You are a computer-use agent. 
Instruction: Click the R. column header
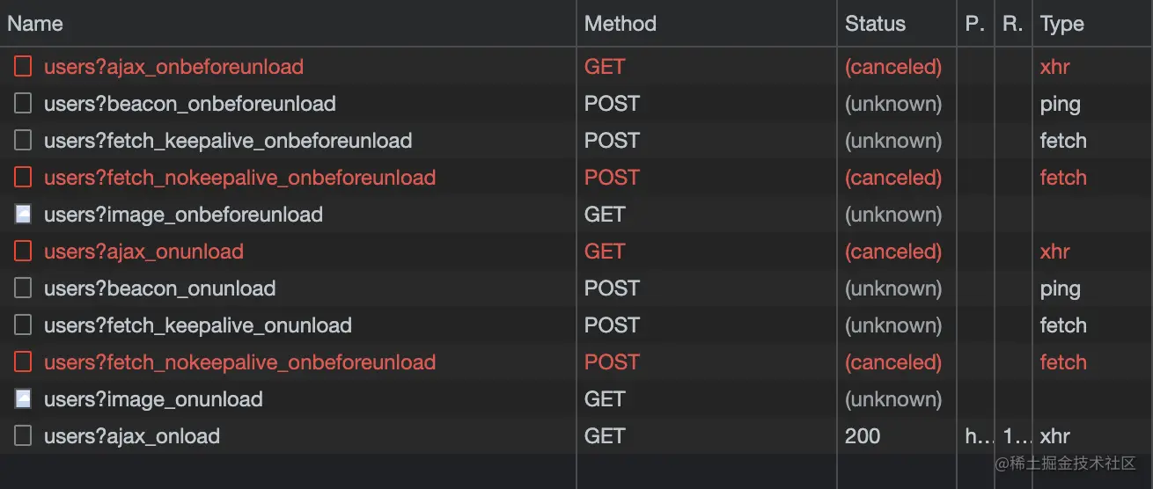pos(1013,24)
